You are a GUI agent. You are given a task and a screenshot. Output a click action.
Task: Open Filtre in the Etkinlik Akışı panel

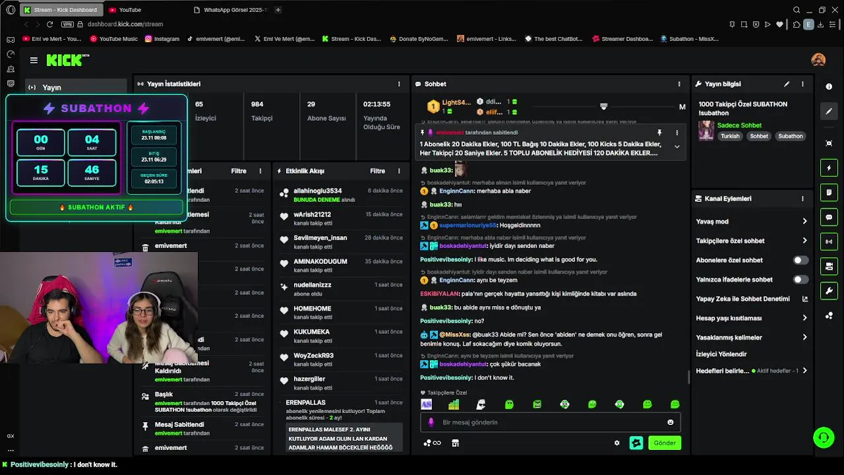pyautogui.click(x=377, y=171)
